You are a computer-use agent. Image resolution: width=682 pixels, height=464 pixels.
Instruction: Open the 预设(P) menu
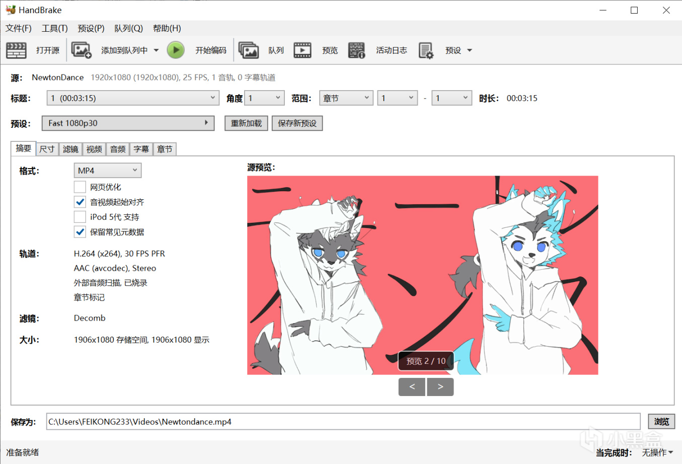91,28
